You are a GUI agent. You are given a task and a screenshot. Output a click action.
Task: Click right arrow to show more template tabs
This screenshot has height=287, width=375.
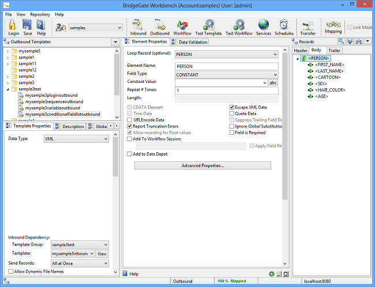pyautogui.click(x=117, y=126)
